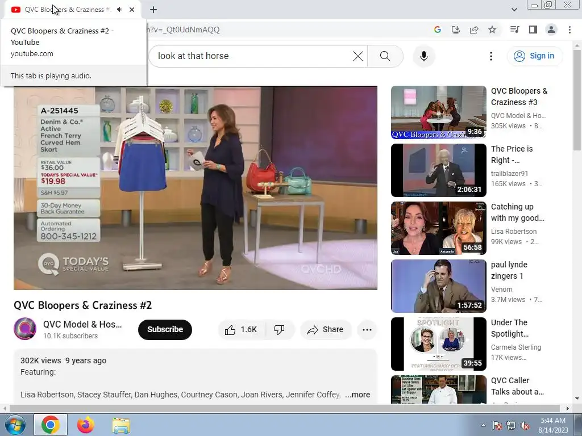The height and width of the screenshot is (436, 582).
Task: Click 'paul lynde zingers 1' title
Action: pos(509,270)
